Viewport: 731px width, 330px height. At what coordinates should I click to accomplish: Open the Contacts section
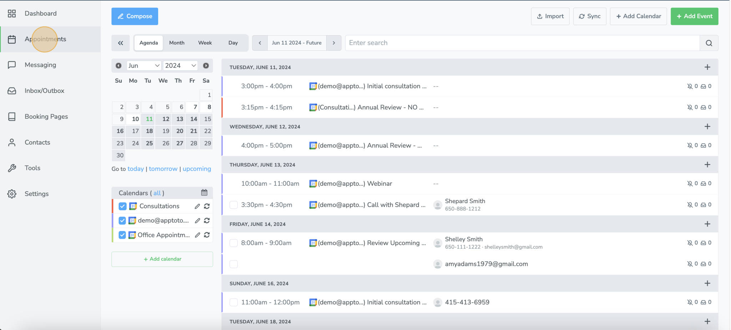[x=37, y=142]
